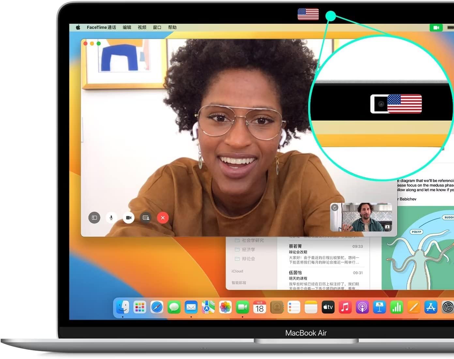This screenshot has width=454, height=359.
Task: Open Safari from the Dock
Action: coord(157,307)
